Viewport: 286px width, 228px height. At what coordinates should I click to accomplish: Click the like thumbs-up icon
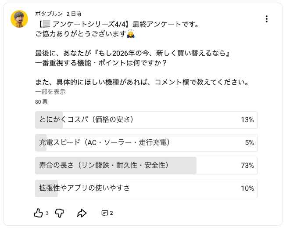[x=39, y=213]
